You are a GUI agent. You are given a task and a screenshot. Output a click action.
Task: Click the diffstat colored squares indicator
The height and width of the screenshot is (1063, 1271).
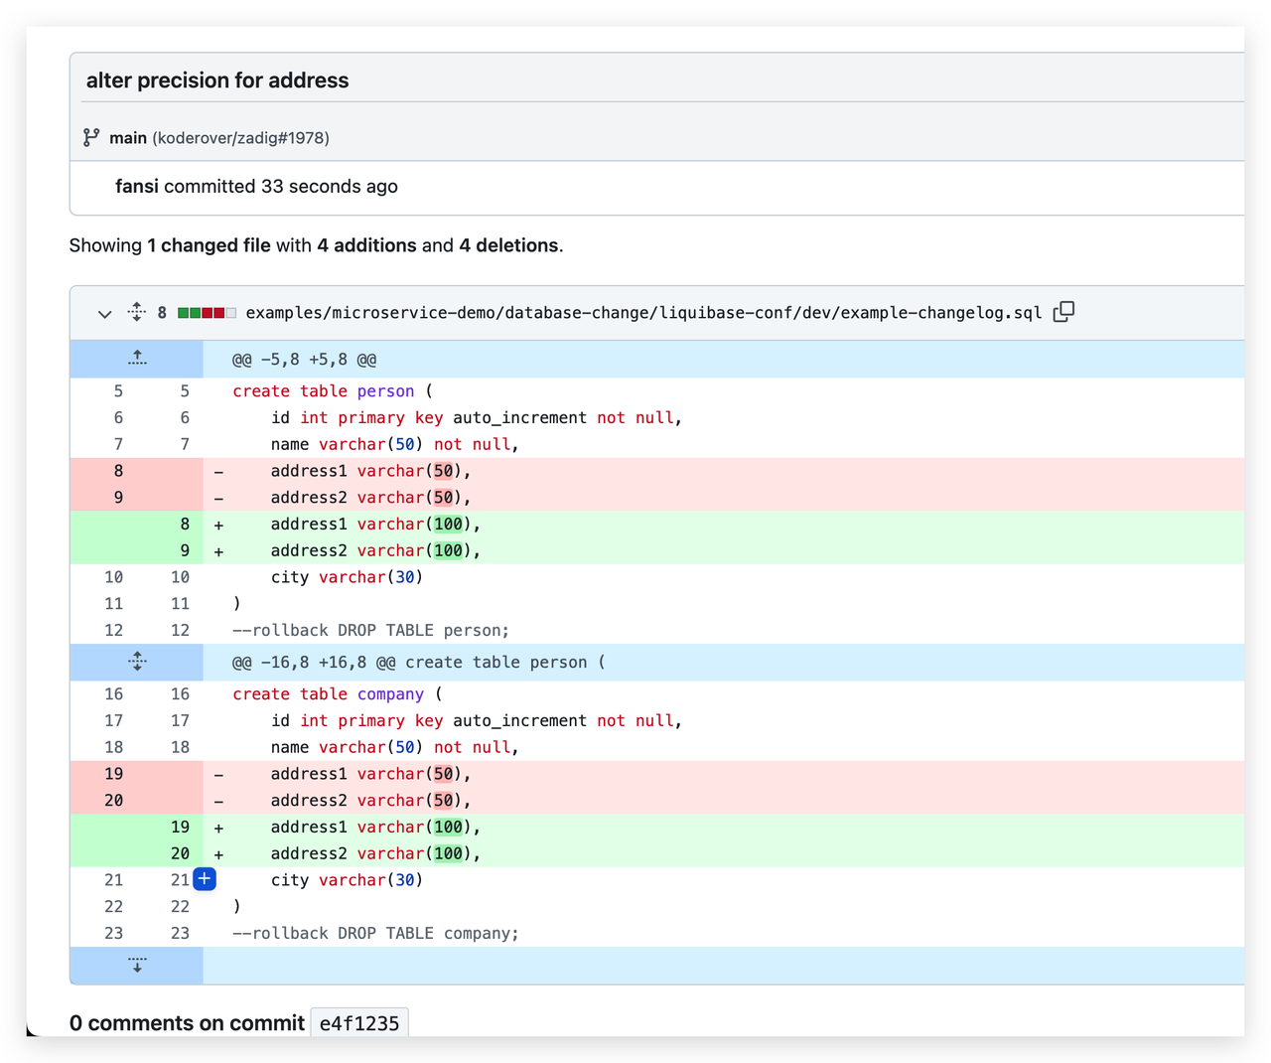pyautogui.click(x=207, y=313)
